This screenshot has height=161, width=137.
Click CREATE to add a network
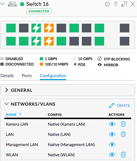tap(119, 105)
